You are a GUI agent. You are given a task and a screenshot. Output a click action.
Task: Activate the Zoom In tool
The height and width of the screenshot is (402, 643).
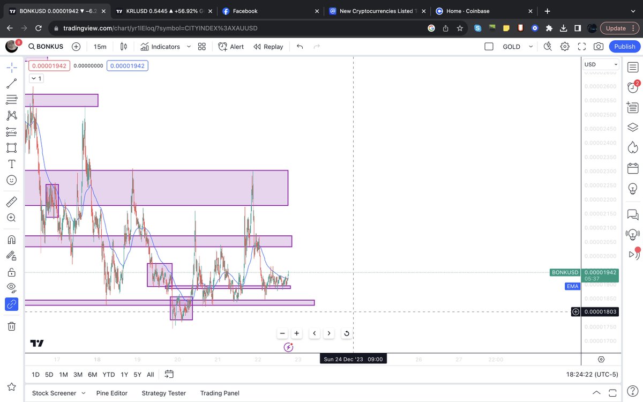tap(12, 217)
